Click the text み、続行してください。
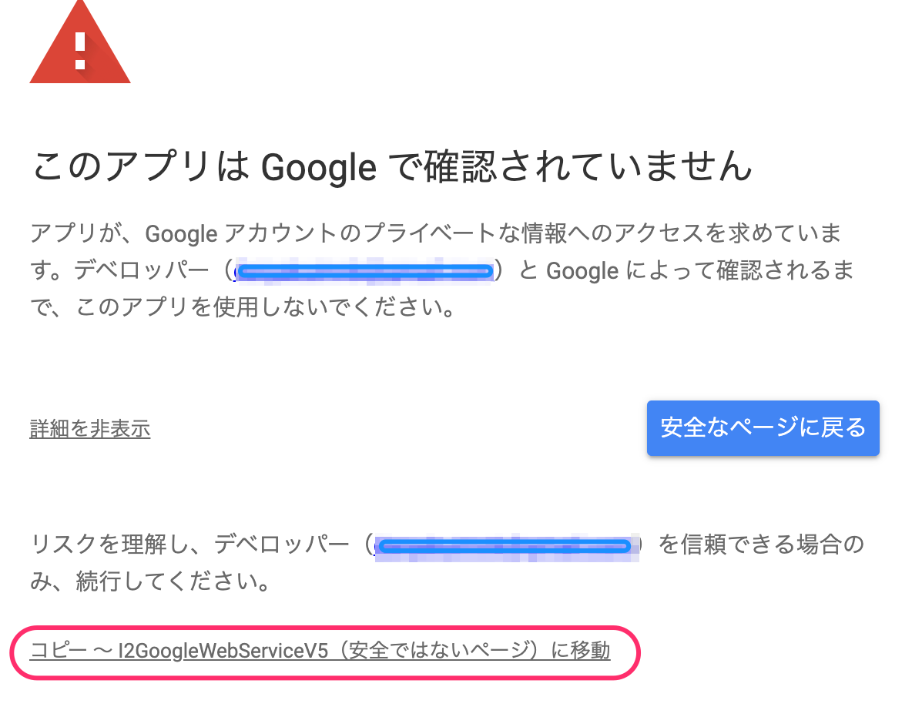The width and height of the screenshot is (912, 707). point(149,583)
